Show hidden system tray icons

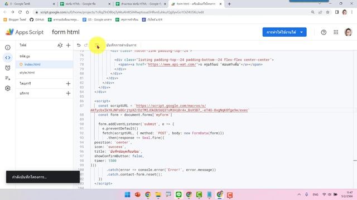299,194
